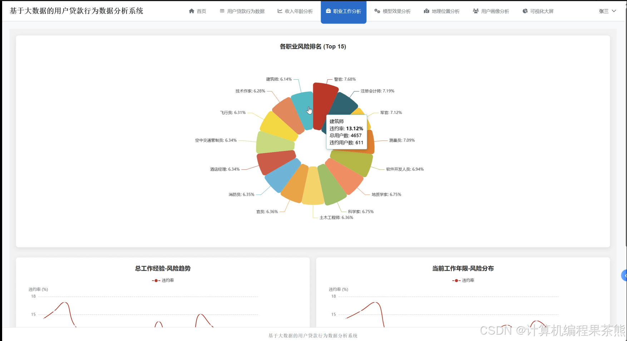Click the label 建筑师: 6.14%
The width and height of the screenshot is (627, 341).
279,79
